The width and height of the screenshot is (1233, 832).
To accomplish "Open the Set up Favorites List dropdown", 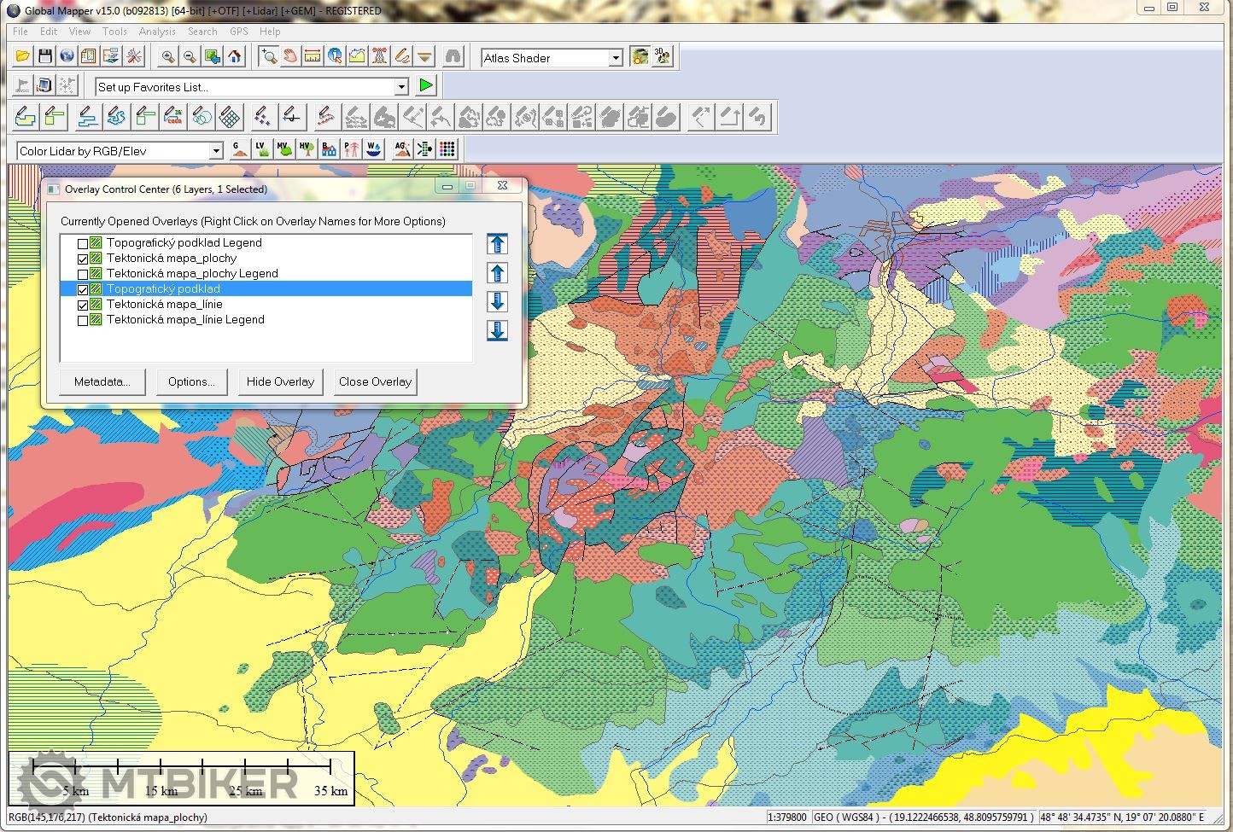I will click(401, 87).
